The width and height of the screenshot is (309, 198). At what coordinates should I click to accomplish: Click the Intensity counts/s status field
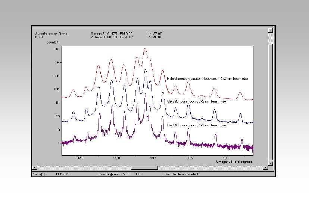[121, 174]
